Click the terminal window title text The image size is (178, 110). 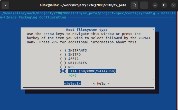(83, 5)
